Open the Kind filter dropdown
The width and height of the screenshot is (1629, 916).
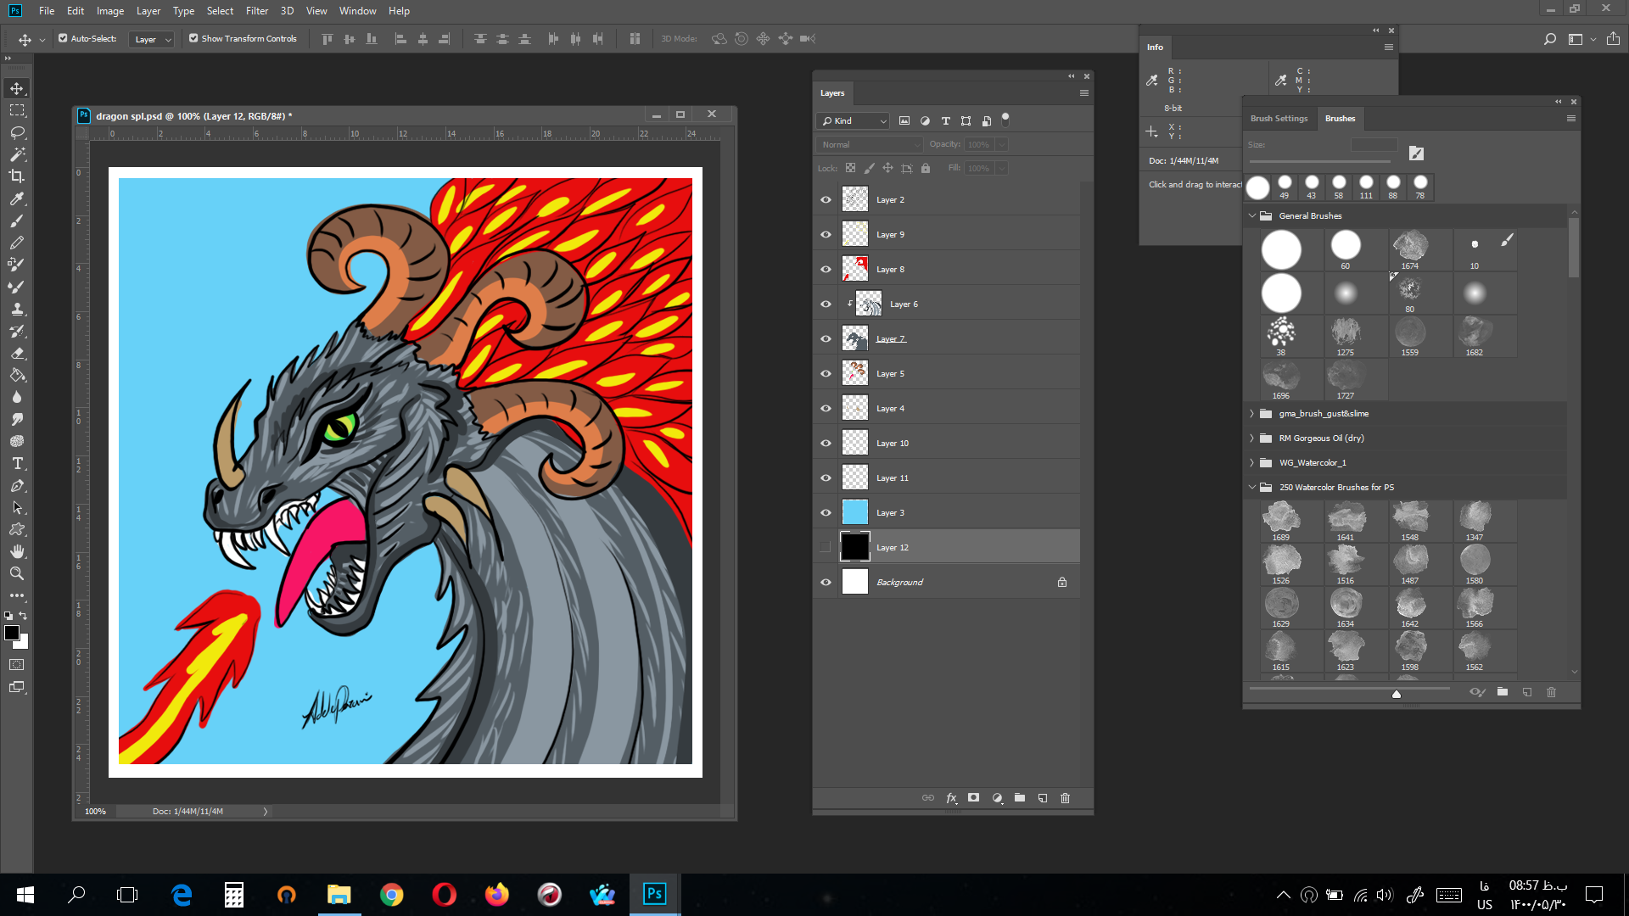click(x=854, y=121)
